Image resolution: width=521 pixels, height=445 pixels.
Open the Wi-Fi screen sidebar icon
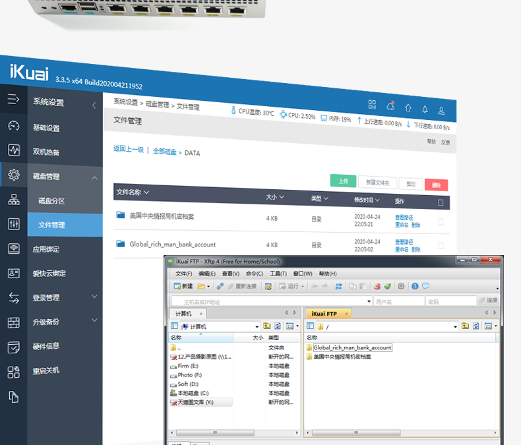click(14, 249)
